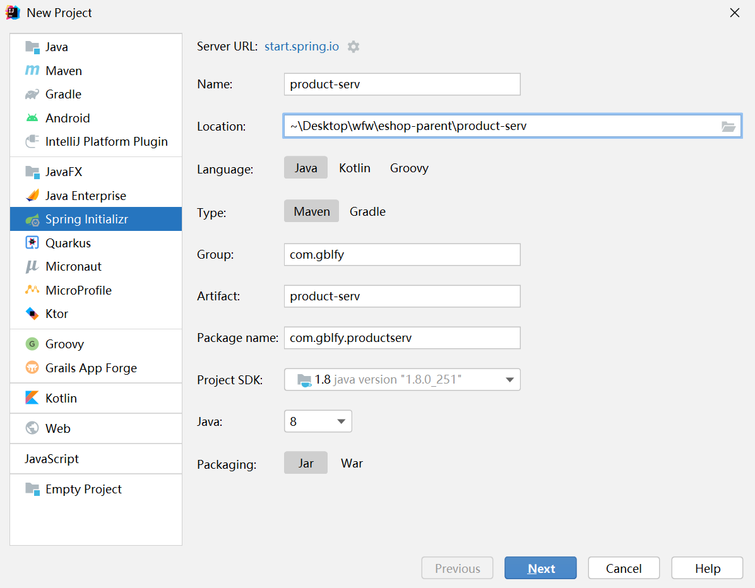Set packaging to Jar

pyautogui.click(x=306, y=463)
